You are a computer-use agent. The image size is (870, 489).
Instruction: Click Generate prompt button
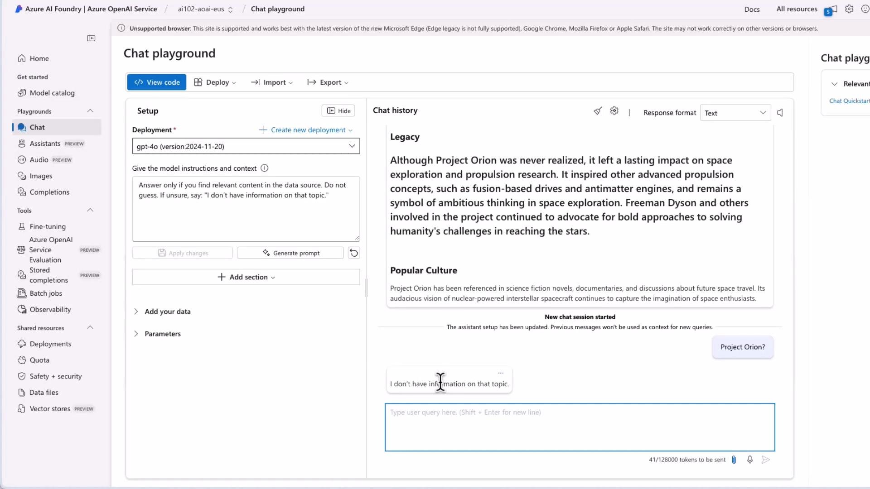pos(290,253)
